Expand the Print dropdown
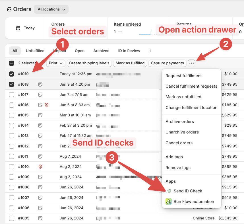Viewport: 244px width, 224px height. point(56,63)
